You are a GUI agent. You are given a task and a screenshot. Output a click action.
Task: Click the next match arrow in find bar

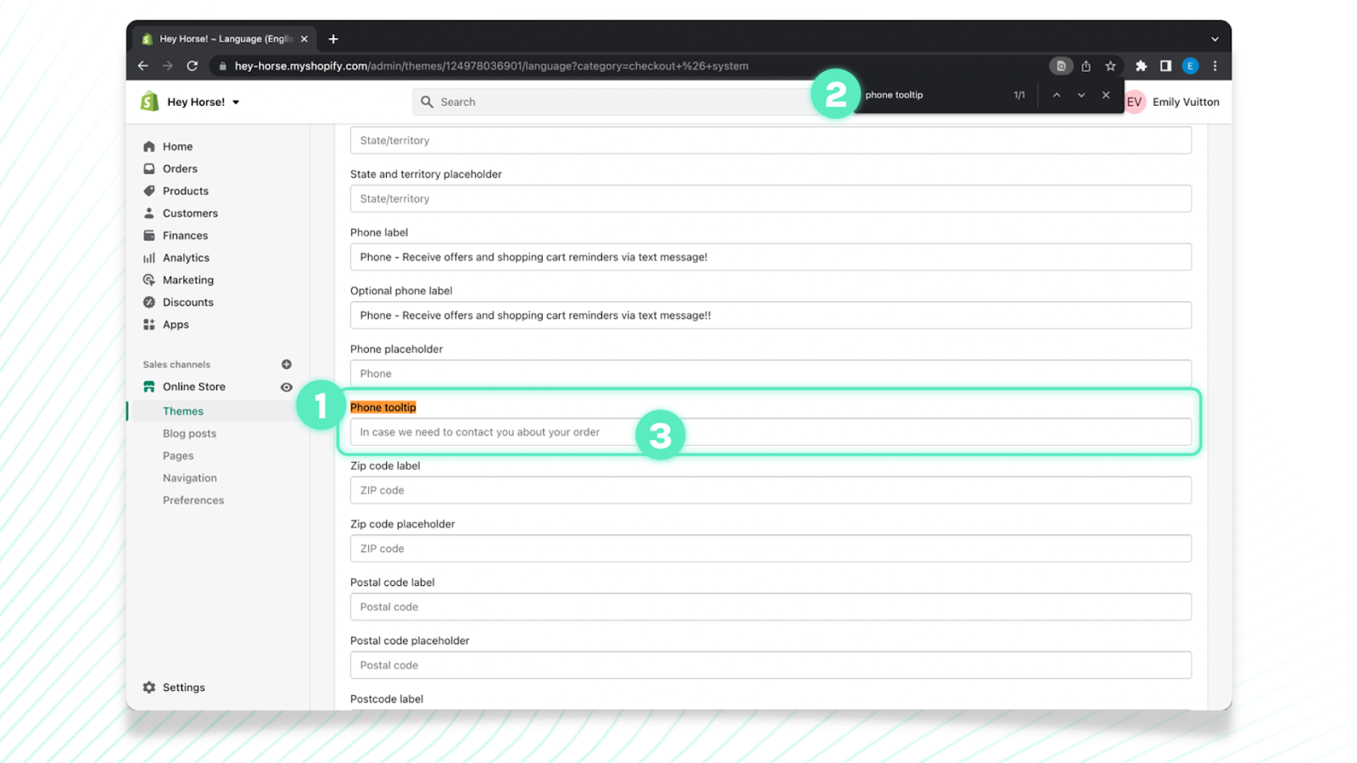1081,95
